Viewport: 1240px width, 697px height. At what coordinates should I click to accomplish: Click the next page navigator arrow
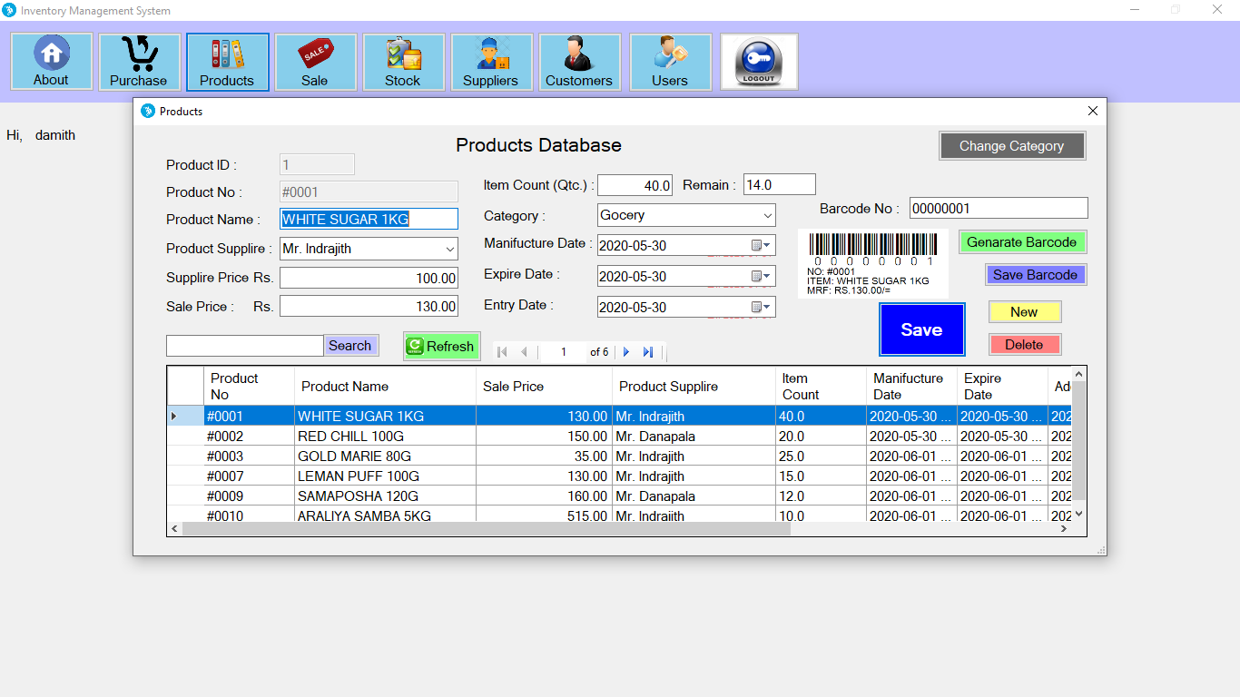pyautogui.click(x=626, y=352)
